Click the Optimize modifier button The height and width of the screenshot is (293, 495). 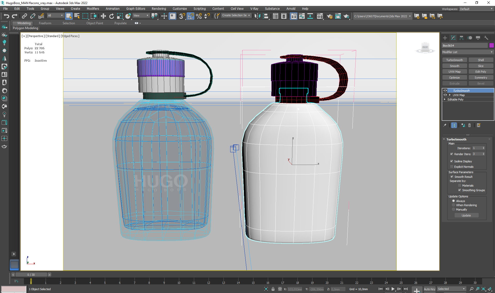click(455, 78)
